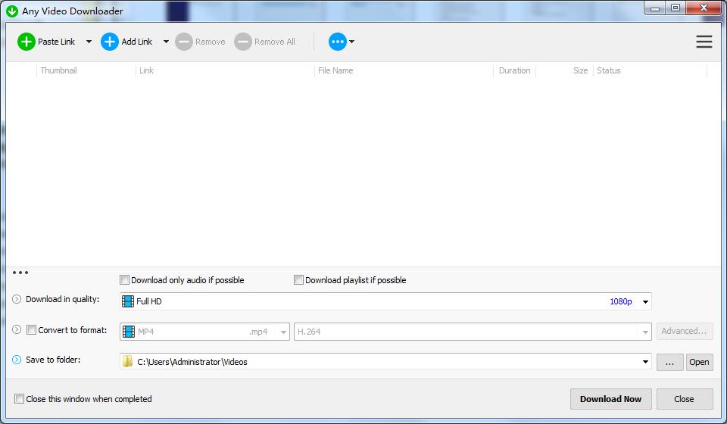Open the Paste Link dropdown arrow
The width and height of the screenshot is (727, 424).
pos(89,42)
